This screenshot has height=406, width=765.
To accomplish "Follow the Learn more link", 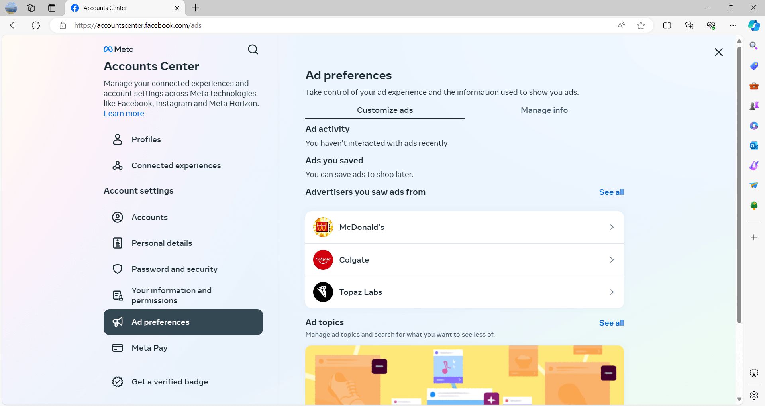I will click(x=124, y=114).
